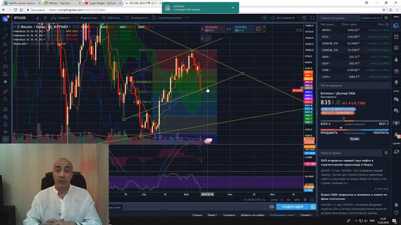The width and height of the screenshot is (401, 225).
Task: Click the undo arrow in top toolbar
Action: (x=188, y=18)
